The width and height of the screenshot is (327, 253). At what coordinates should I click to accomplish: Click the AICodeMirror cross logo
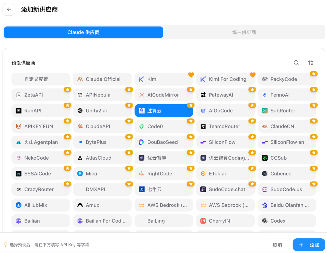coord(142,95)
